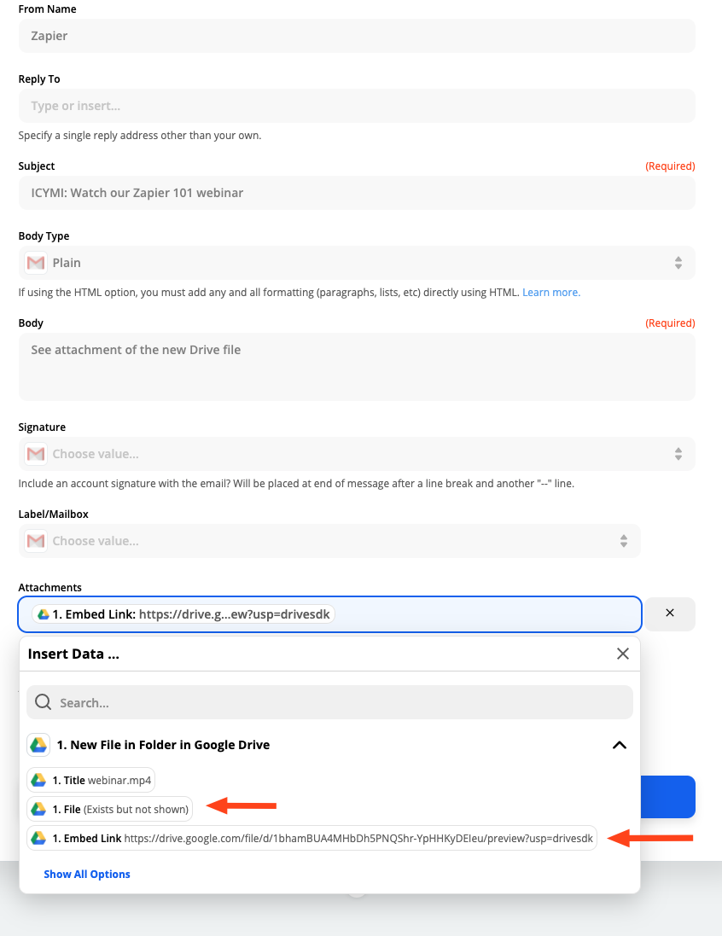The width and height of the screenshot is (722, 936).
Task: Click the Embed Link pill in Attachments field
Action: click(183, 614)
